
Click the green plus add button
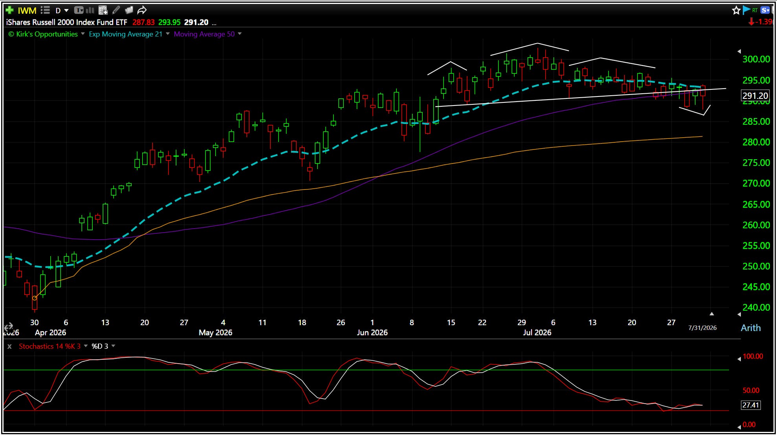click(x=10, y=10)
